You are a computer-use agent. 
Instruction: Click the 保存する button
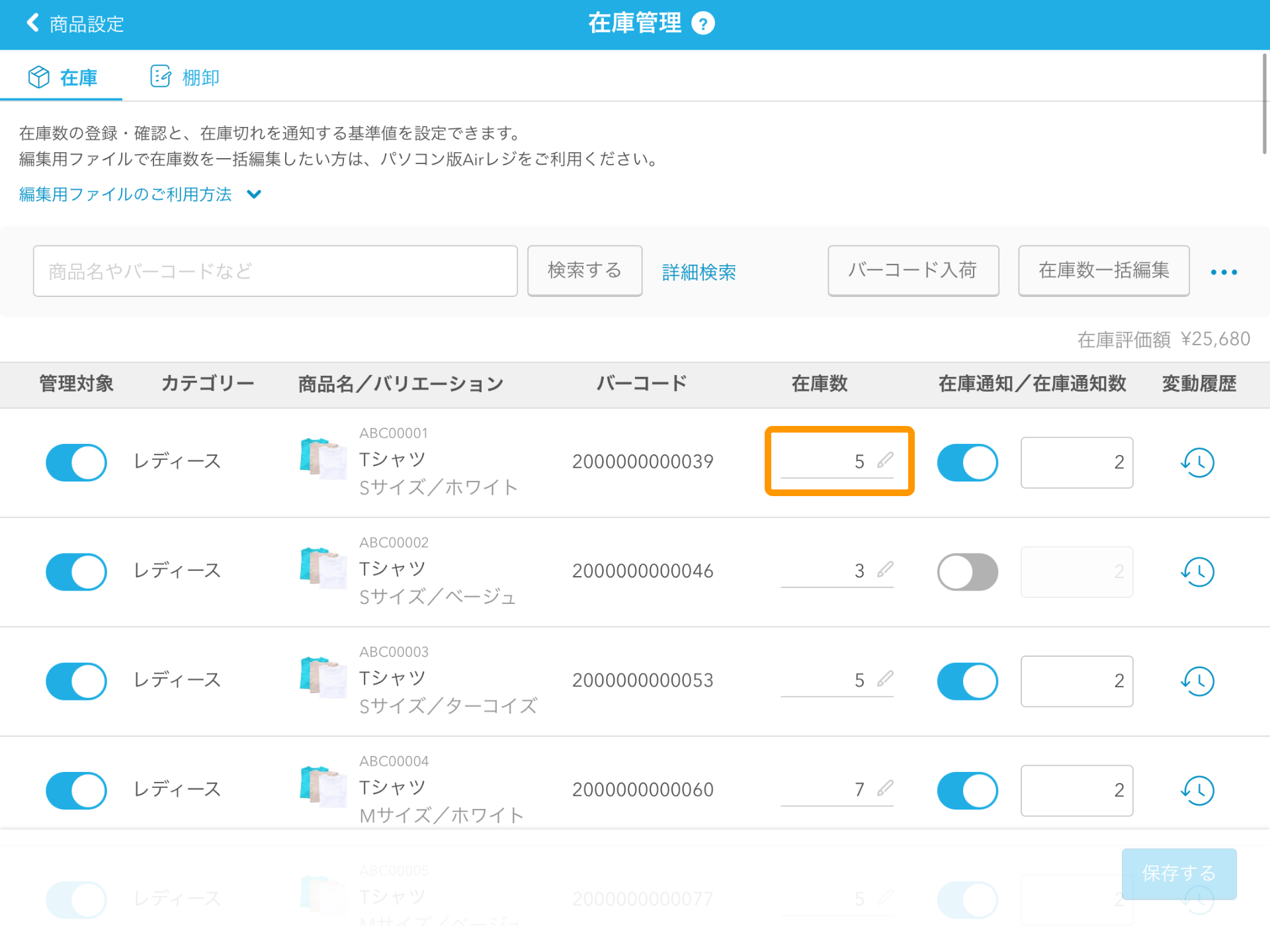click(1179, 873)
